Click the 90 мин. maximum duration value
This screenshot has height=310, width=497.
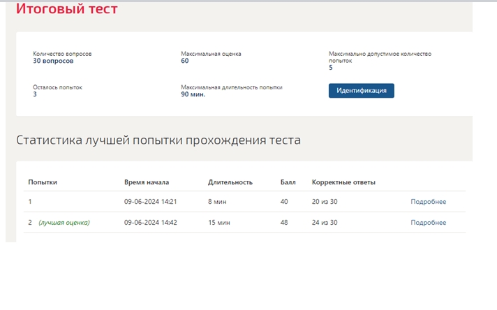click(193, 94)
